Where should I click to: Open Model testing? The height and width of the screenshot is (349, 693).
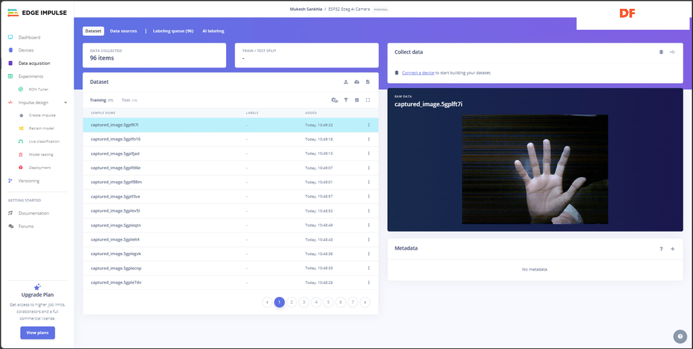pos(41,155)
